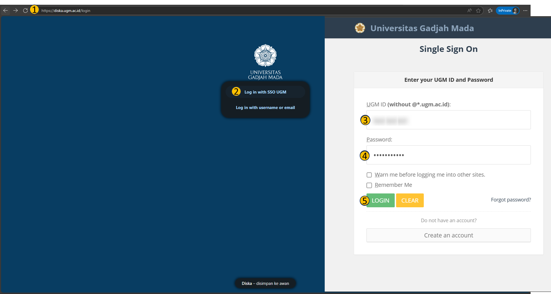
Task: Open the Read Aloud icon in address bar
Action: coord(469,11)
